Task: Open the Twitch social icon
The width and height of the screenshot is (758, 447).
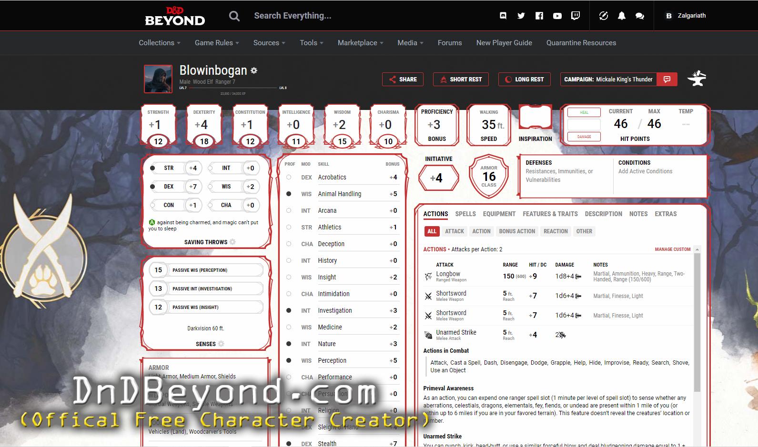Action: pos(576,16)
